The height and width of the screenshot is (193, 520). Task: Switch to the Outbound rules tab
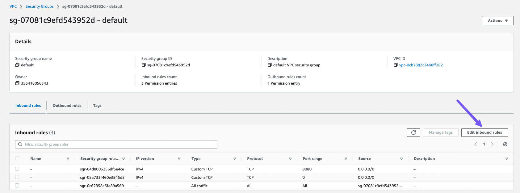point(67,106)
